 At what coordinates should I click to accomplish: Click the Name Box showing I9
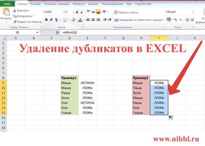(x=18, y=33)
